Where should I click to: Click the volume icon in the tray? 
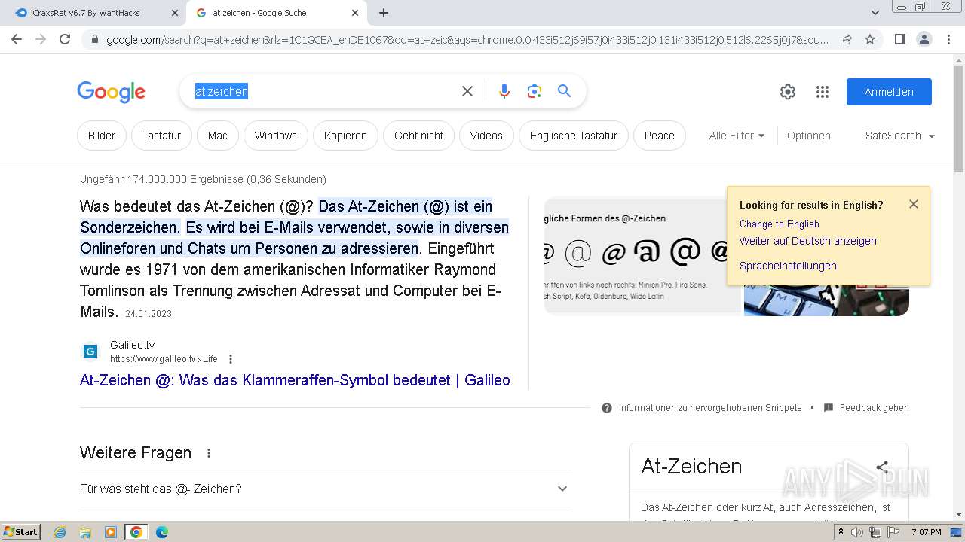coord(858,532)
